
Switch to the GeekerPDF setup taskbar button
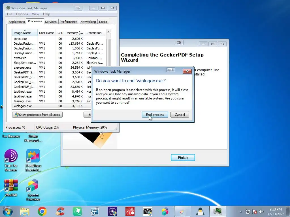pyautogui.click(x=183, y=211)
